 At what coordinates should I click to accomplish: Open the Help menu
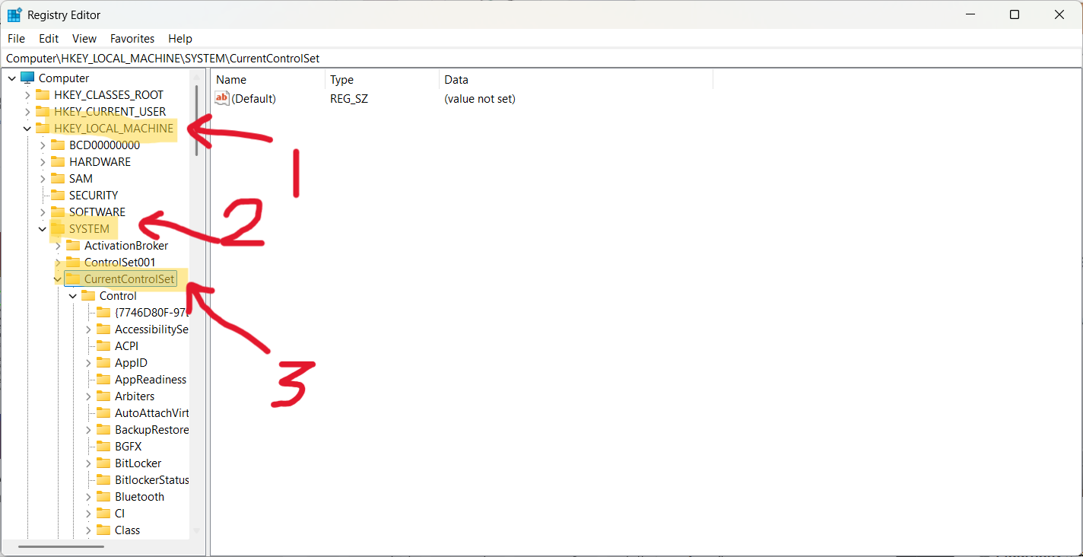pos(180,38)
